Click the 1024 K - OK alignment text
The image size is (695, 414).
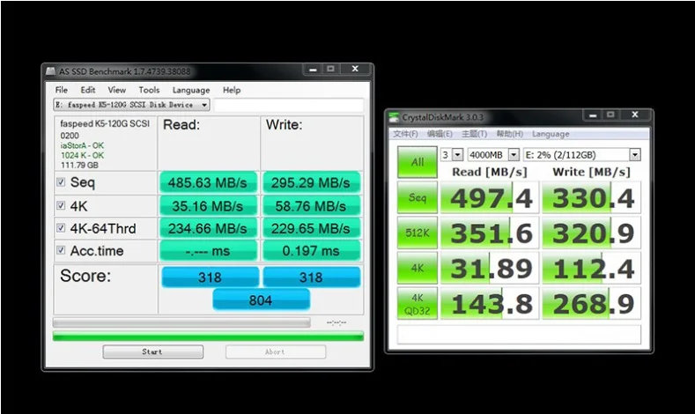pyautogui.click(x=82, y=155)
